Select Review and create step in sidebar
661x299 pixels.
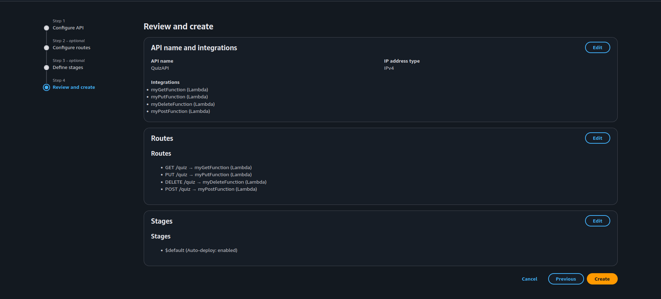point(74,87)
